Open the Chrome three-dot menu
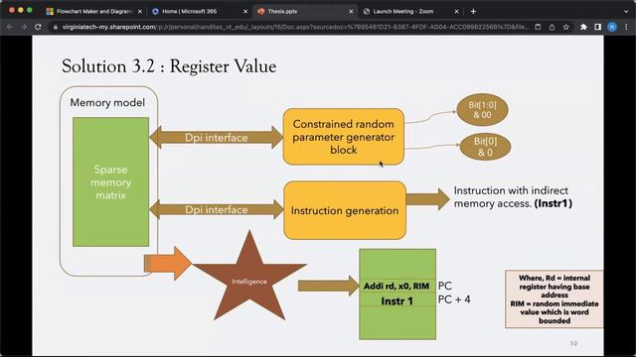Screen dimensions: 636x357 click(626, 27)
